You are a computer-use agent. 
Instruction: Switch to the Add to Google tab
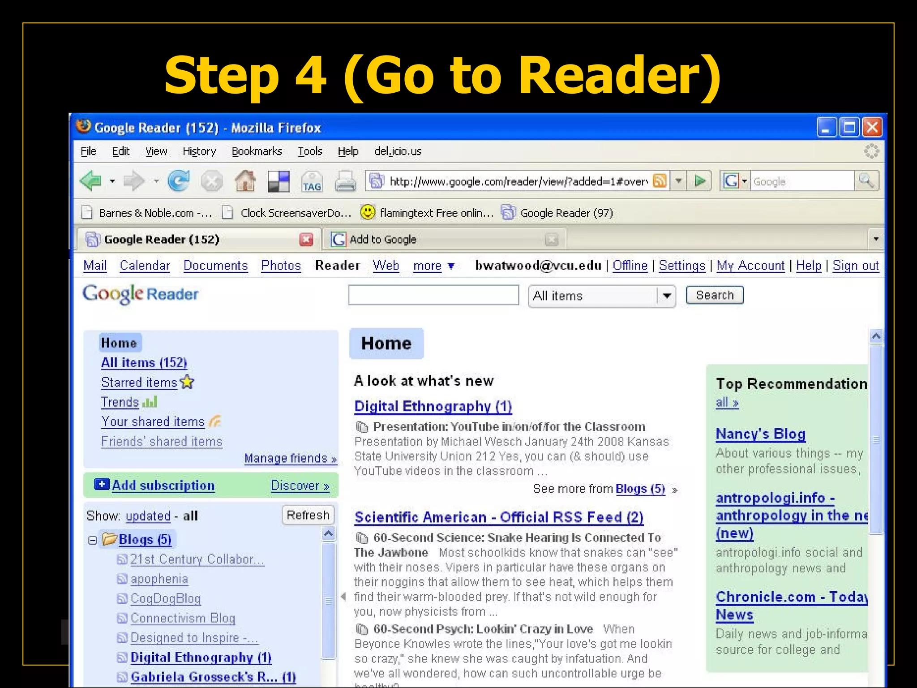(x=443, y=239)
